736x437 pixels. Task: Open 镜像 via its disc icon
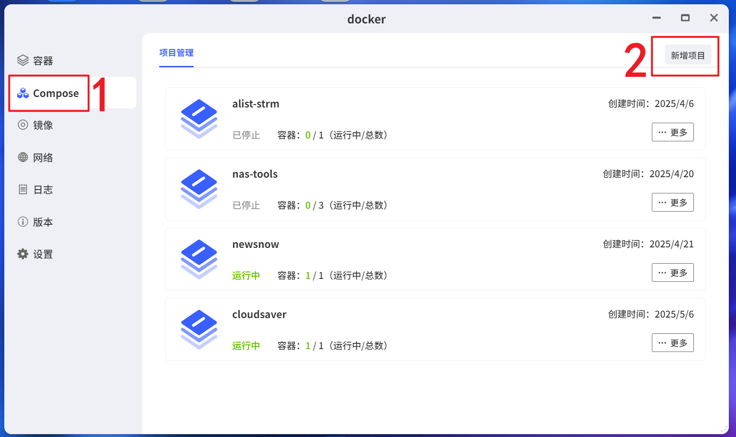click(x=22, y=125)
